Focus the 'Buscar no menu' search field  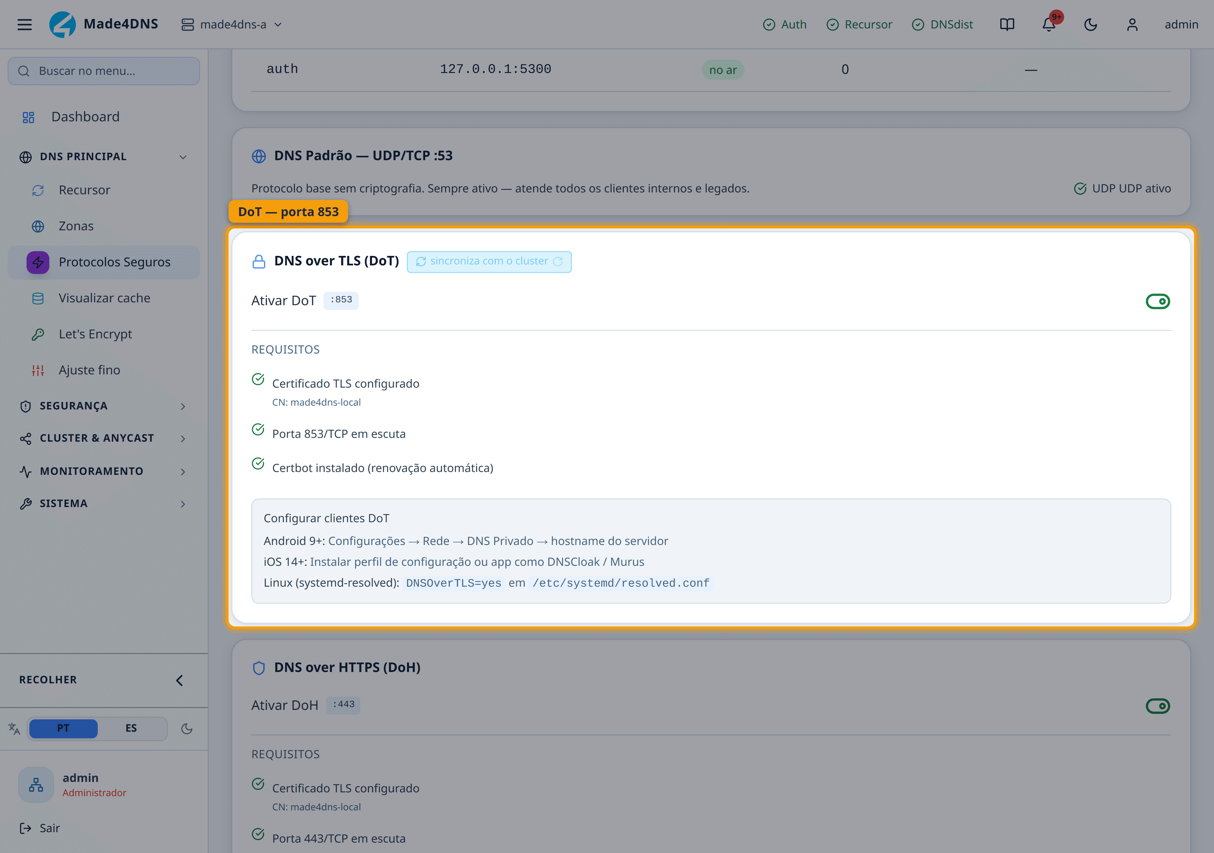coord(104,71)
